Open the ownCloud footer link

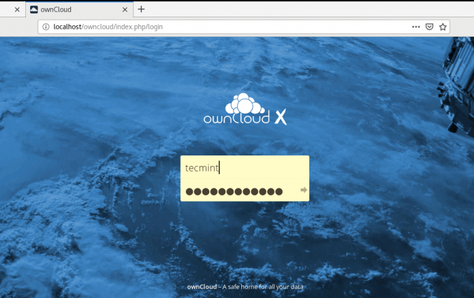[x=202, y=287]
